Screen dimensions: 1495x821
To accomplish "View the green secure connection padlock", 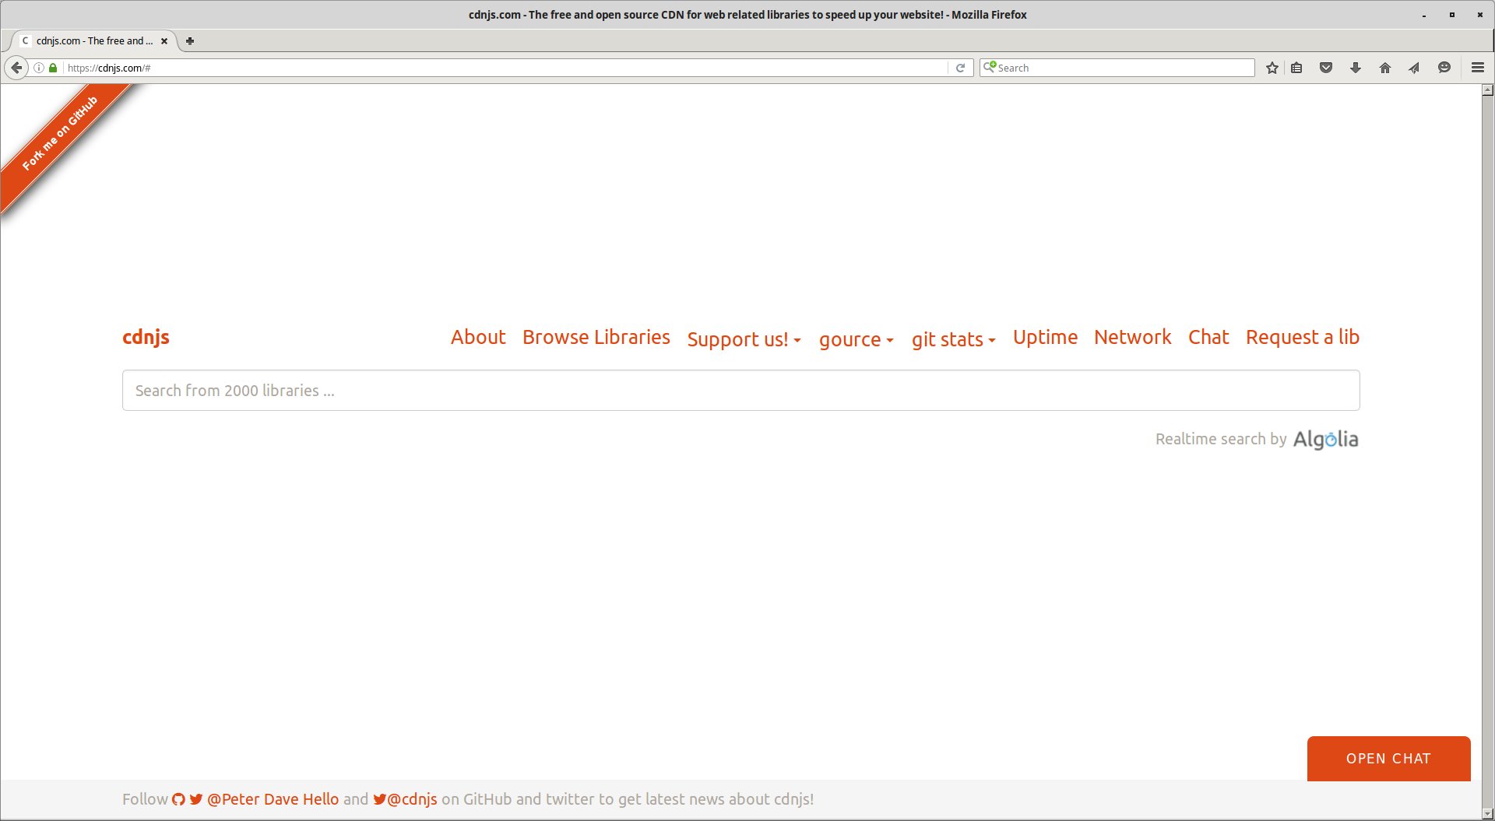I will [x=53, y=68].
